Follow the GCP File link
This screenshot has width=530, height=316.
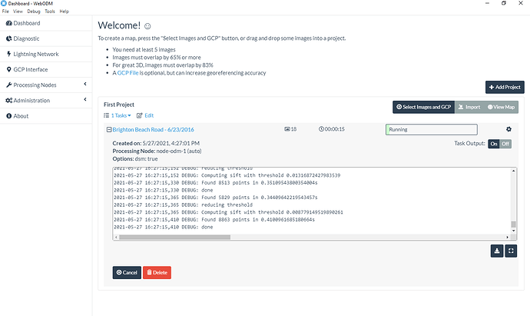(128, 73)
